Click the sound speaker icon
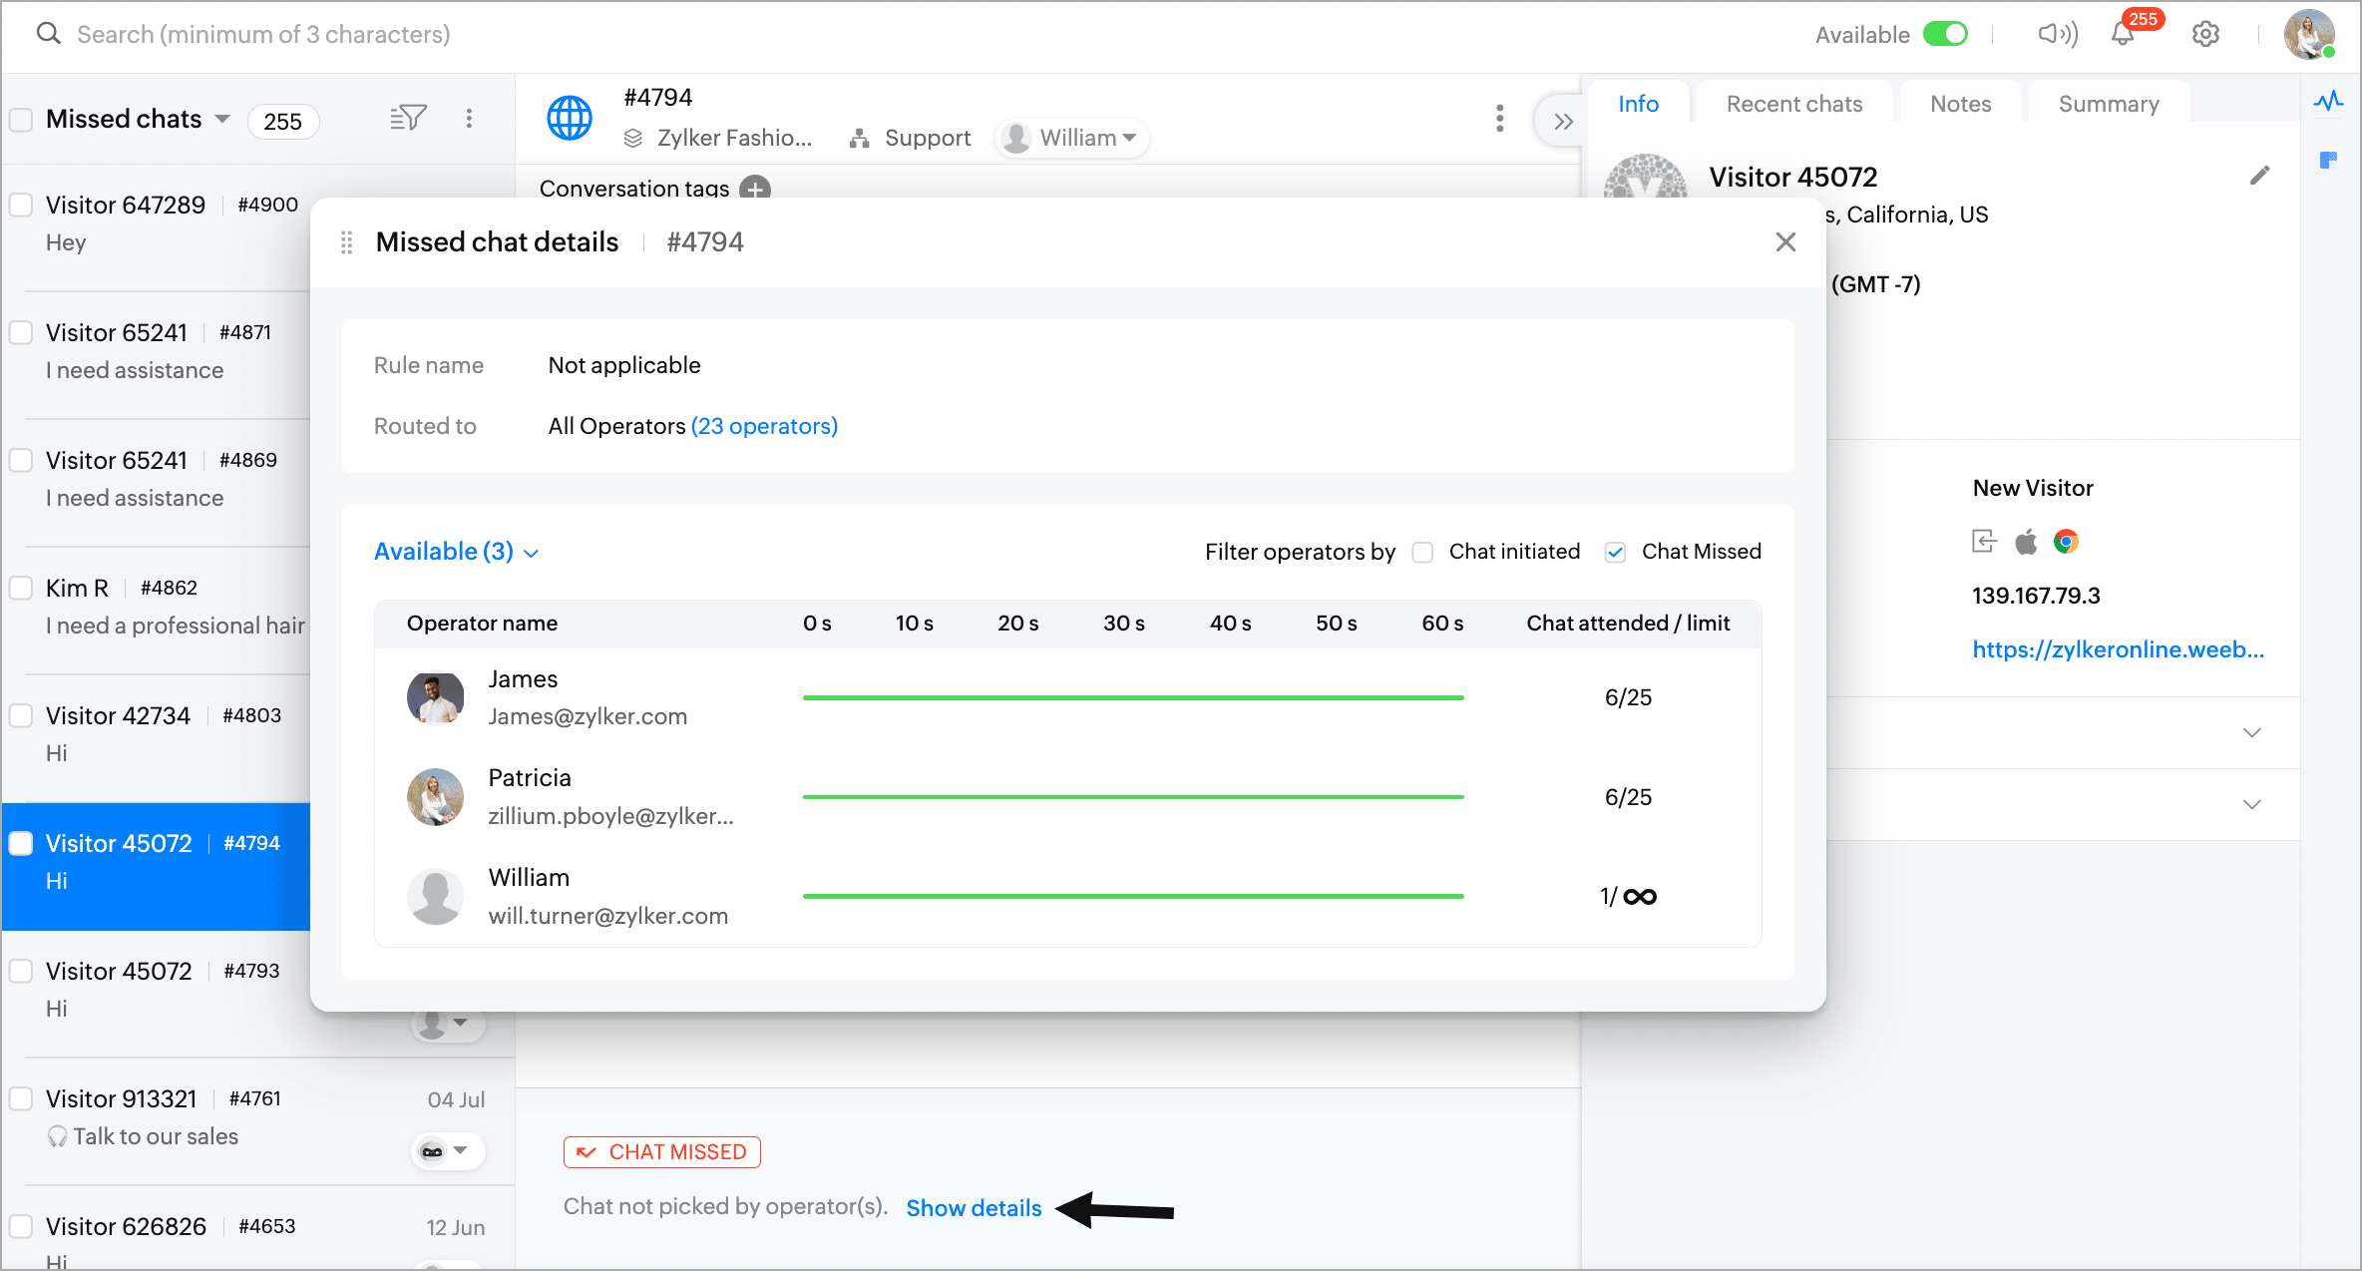Screen dimensions: 2362x1271 [2057, 35]
